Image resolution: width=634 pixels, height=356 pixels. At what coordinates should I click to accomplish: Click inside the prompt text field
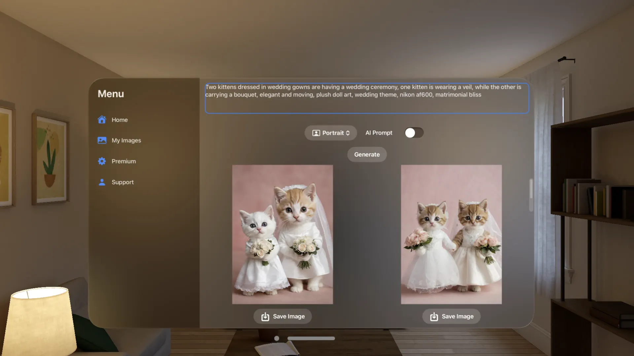[x=367, y=98]
